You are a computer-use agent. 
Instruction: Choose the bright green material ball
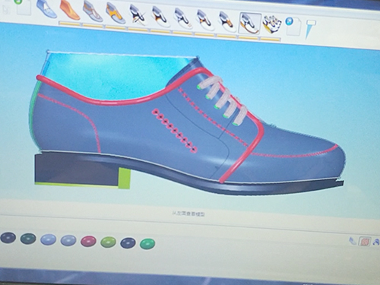coord(147,243)
